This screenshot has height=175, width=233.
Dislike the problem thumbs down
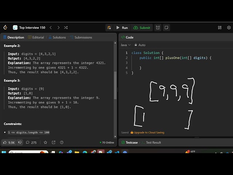coord(20,143)
